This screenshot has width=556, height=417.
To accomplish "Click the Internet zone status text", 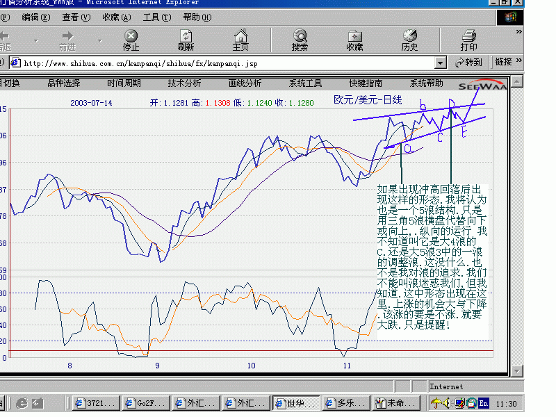I will [446, 387].
